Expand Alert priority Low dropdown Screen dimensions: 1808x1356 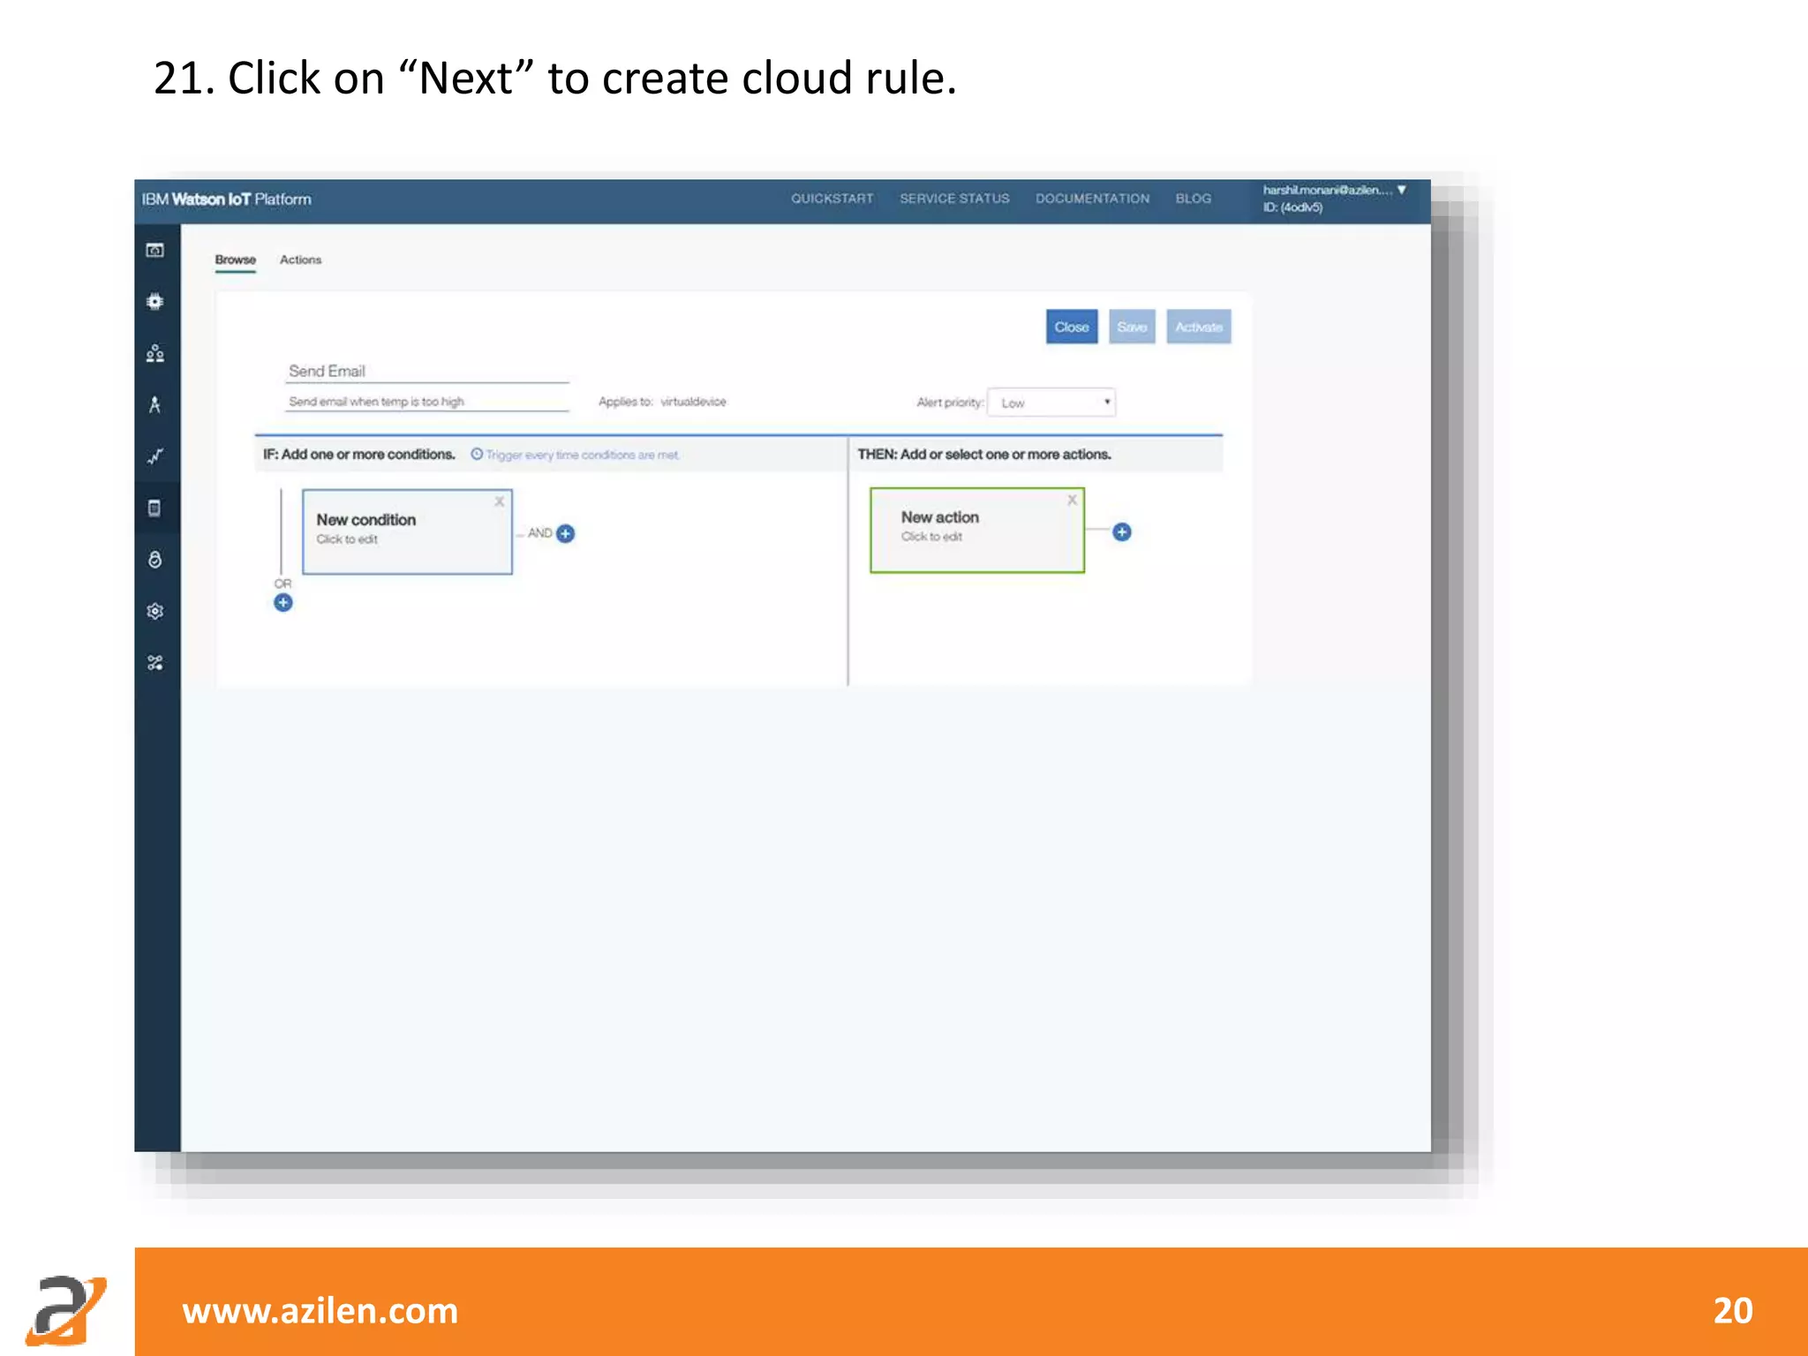coord(1051,403)
